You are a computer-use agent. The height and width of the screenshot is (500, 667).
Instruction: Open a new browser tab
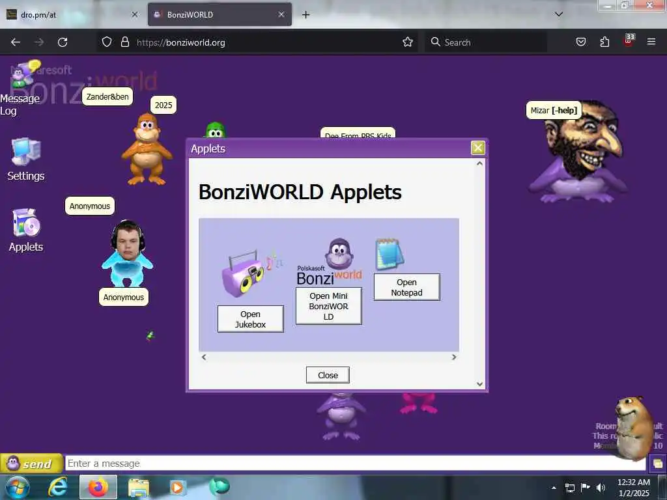(305, 14)
